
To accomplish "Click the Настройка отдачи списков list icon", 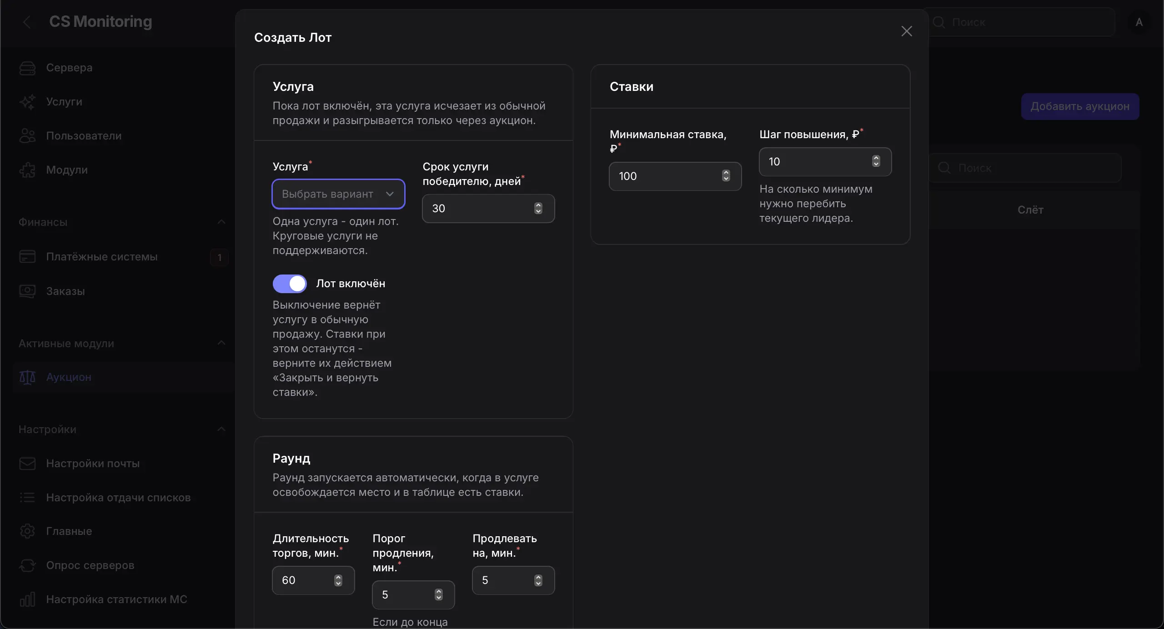I will tap(27, 498).
